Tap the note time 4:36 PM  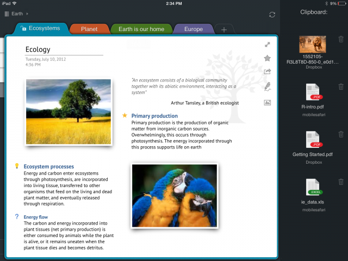tap(33, 65)
